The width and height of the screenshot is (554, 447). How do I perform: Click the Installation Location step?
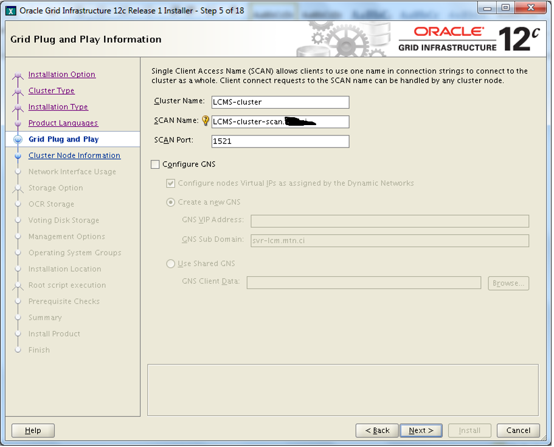pyautogui.click(x=64, y=270)
